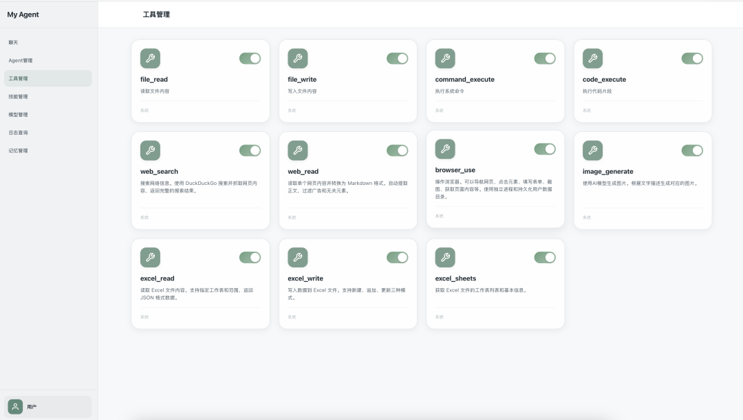Screen dimensions: 743x420
Task: Click the browser_use tool icon
Action: (x=445, y=149)
